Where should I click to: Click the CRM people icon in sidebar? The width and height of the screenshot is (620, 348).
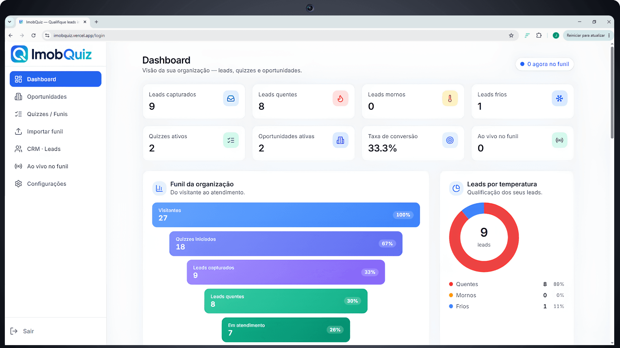coord(18,149)
